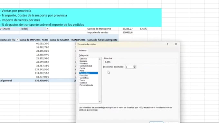
Task: Open the Número tab
Action: (x=82, y=50)
